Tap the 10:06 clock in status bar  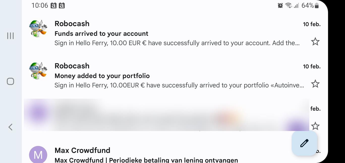click(40, 6)
